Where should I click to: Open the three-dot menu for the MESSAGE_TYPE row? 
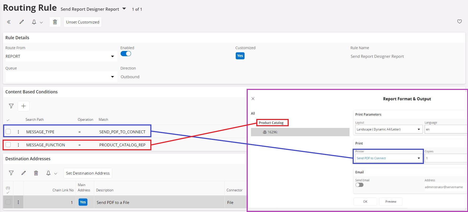click(x=18, y=132)
